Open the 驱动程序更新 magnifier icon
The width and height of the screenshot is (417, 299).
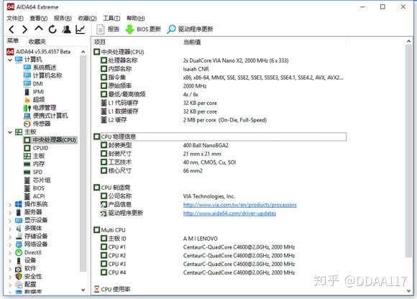coord(171,29)
